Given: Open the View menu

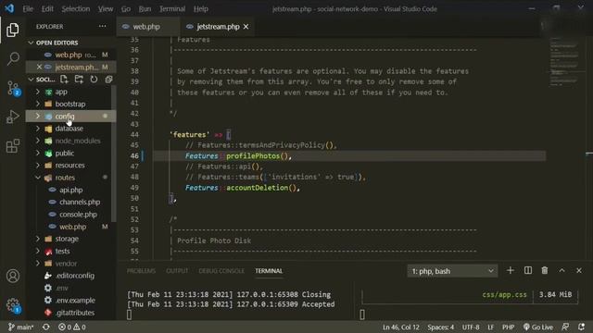Looking at the screenshot, I should tap(106, 8).
